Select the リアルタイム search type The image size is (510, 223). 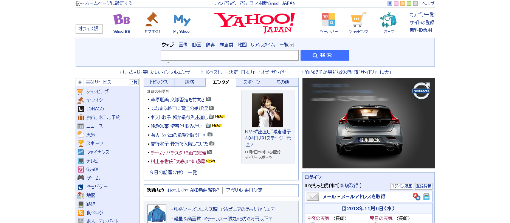tap(263, 45)
